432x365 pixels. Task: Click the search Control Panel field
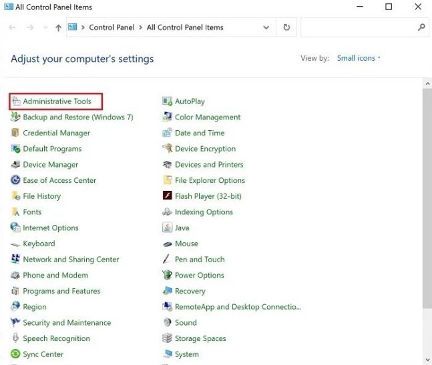[365, 27]
